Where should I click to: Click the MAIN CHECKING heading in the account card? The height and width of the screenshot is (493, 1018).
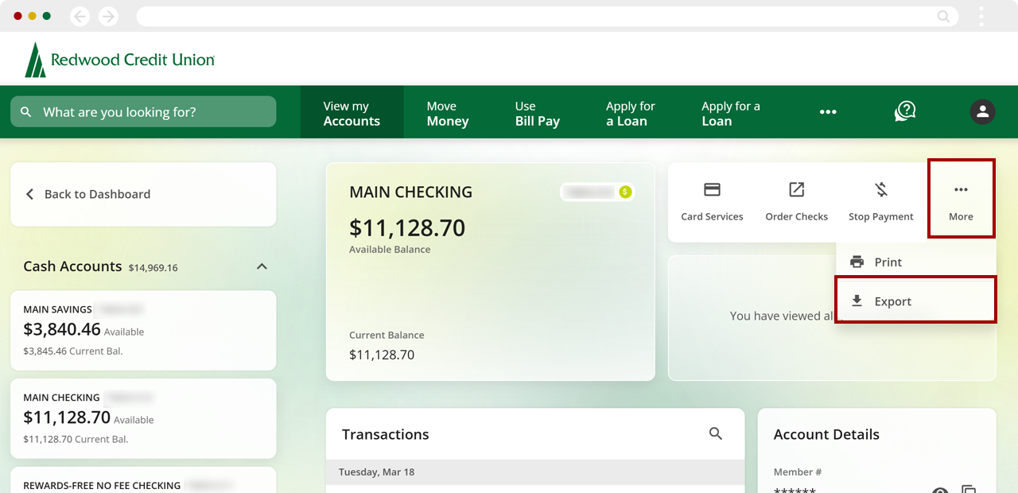411,192
